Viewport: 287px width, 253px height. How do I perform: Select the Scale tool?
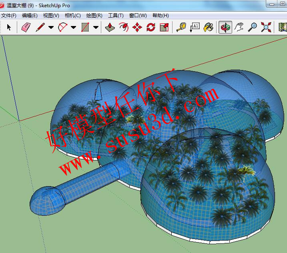(164, 27)
